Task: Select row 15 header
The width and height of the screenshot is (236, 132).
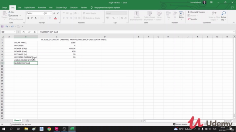Action: click(x=2, y=81)
